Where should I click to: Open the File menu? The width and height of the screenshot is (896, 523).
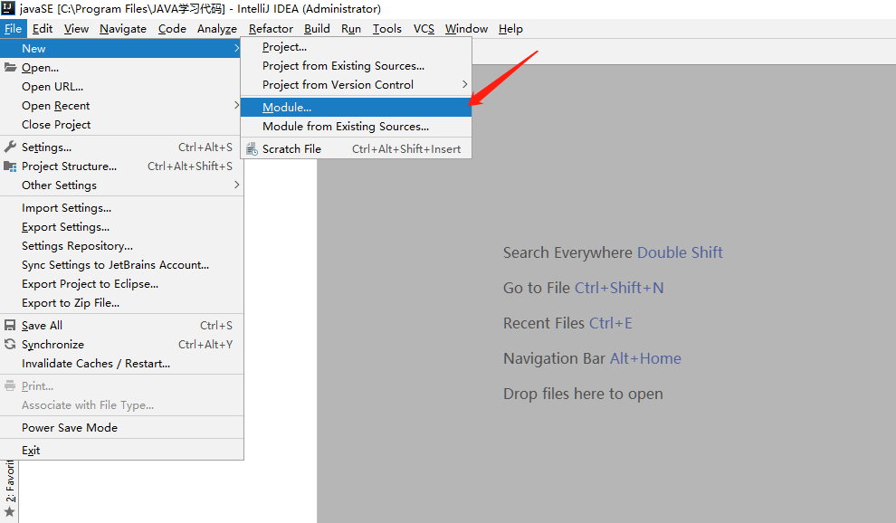coord(13,29)
